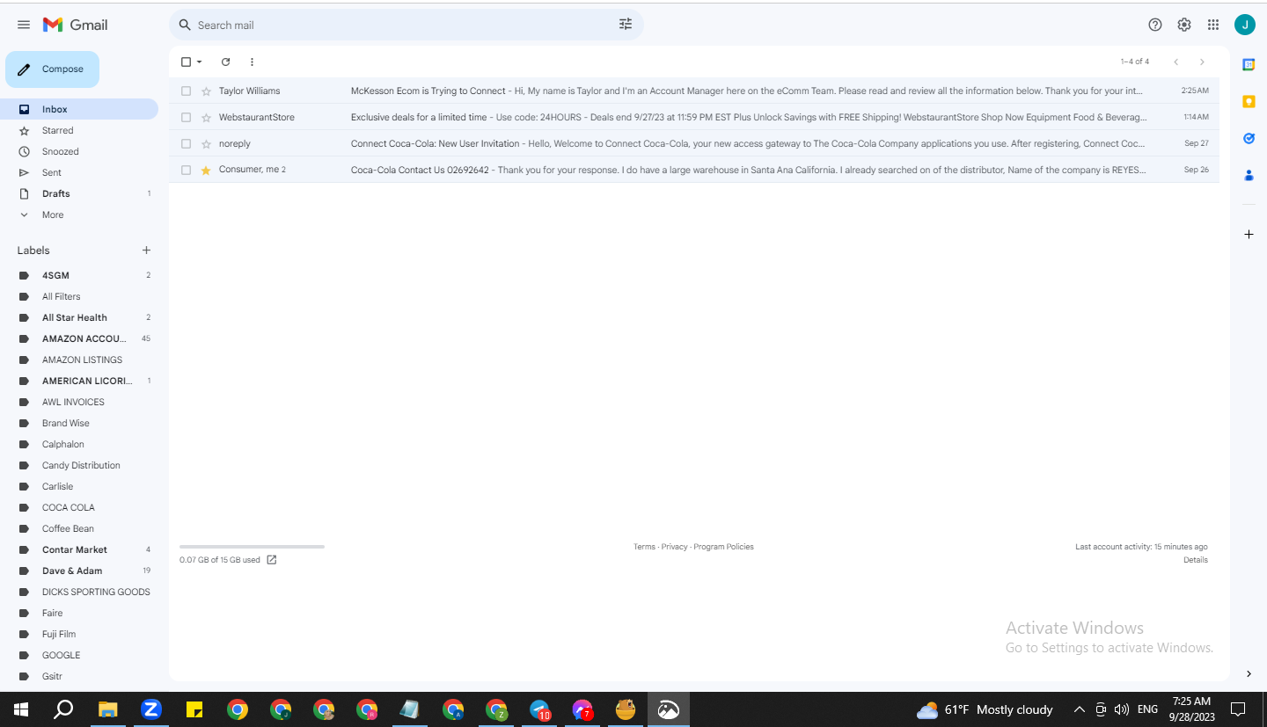Open Windows Start menu
The width and height of the screenshot is (1267, 727).
pos(21,709)
